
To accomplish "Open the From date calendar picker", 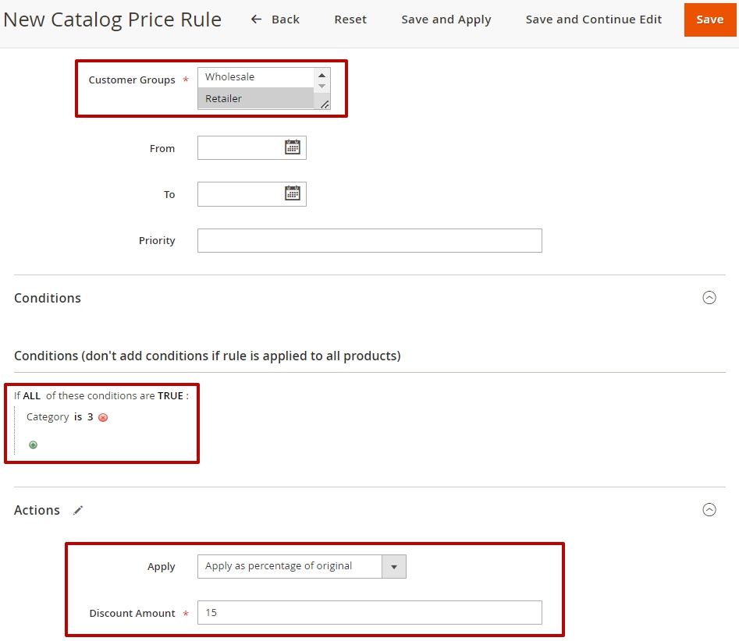I will click(292, 147).
